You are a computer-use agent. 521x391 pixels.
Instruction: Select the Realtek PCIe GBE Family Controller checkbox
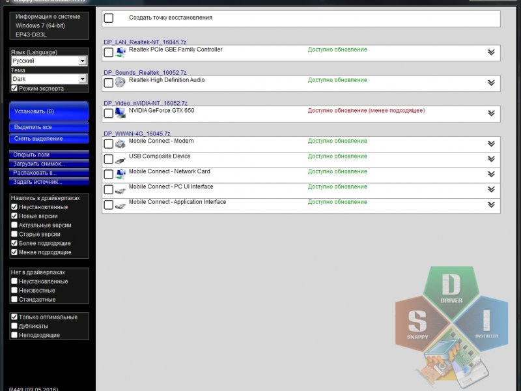click(109, 53)
